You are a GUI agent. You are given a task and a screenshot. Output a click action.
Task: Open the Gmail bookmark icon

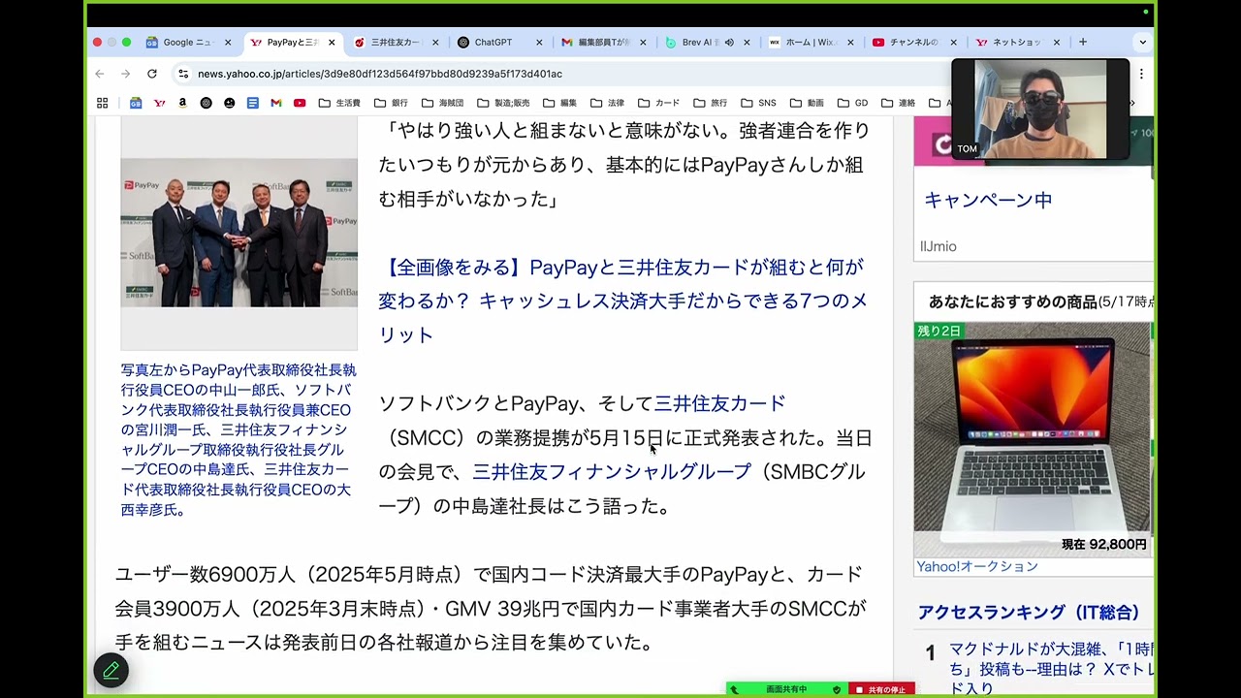click(x=276, y=103)
